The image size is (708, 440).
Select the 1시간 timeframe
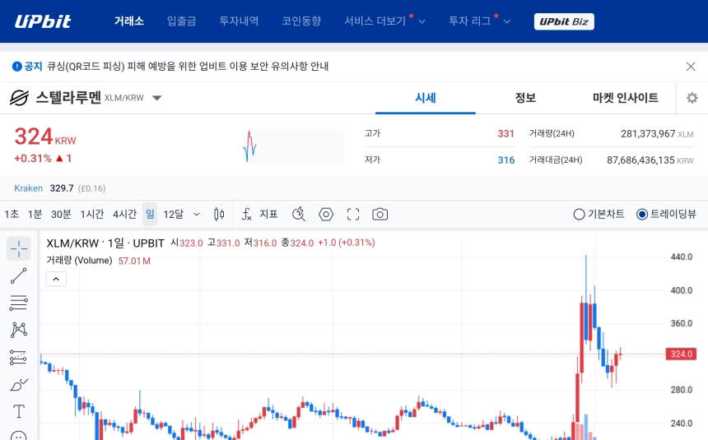(x=92, y=215)
